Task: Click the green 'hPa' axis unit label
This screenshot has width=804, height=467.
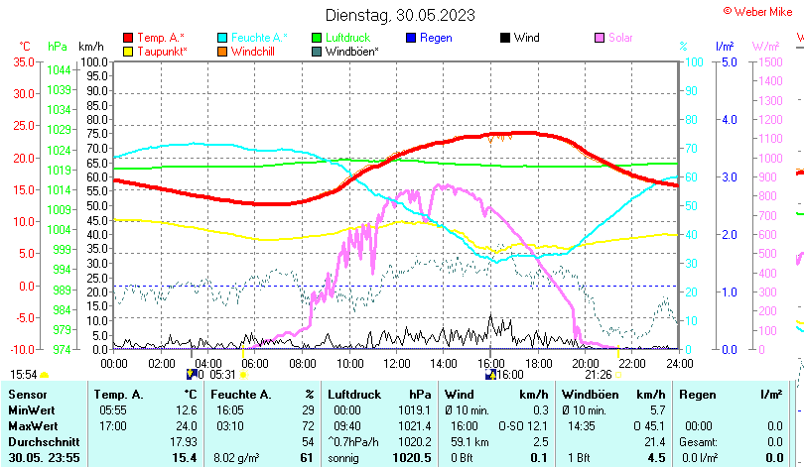Action: click(x=58, y=47)
